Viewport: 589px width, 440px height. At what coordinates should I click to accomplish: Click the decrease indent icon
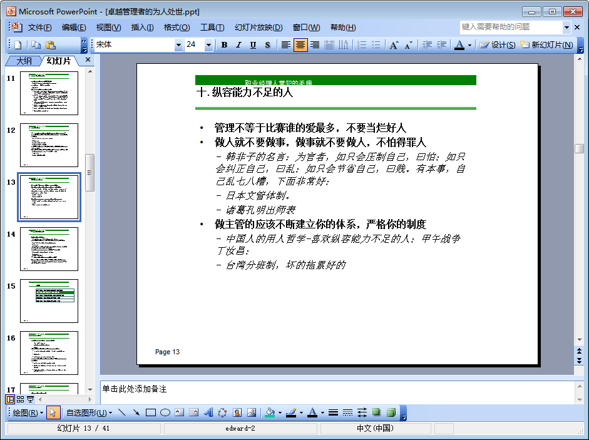(x=427, y=45)
